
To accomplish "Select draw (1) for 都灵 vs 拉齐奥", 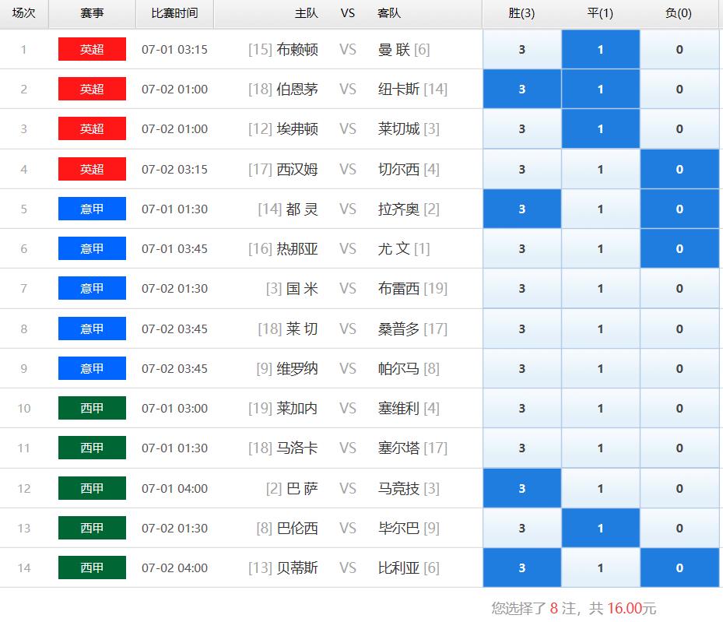I will click(600, 209).
